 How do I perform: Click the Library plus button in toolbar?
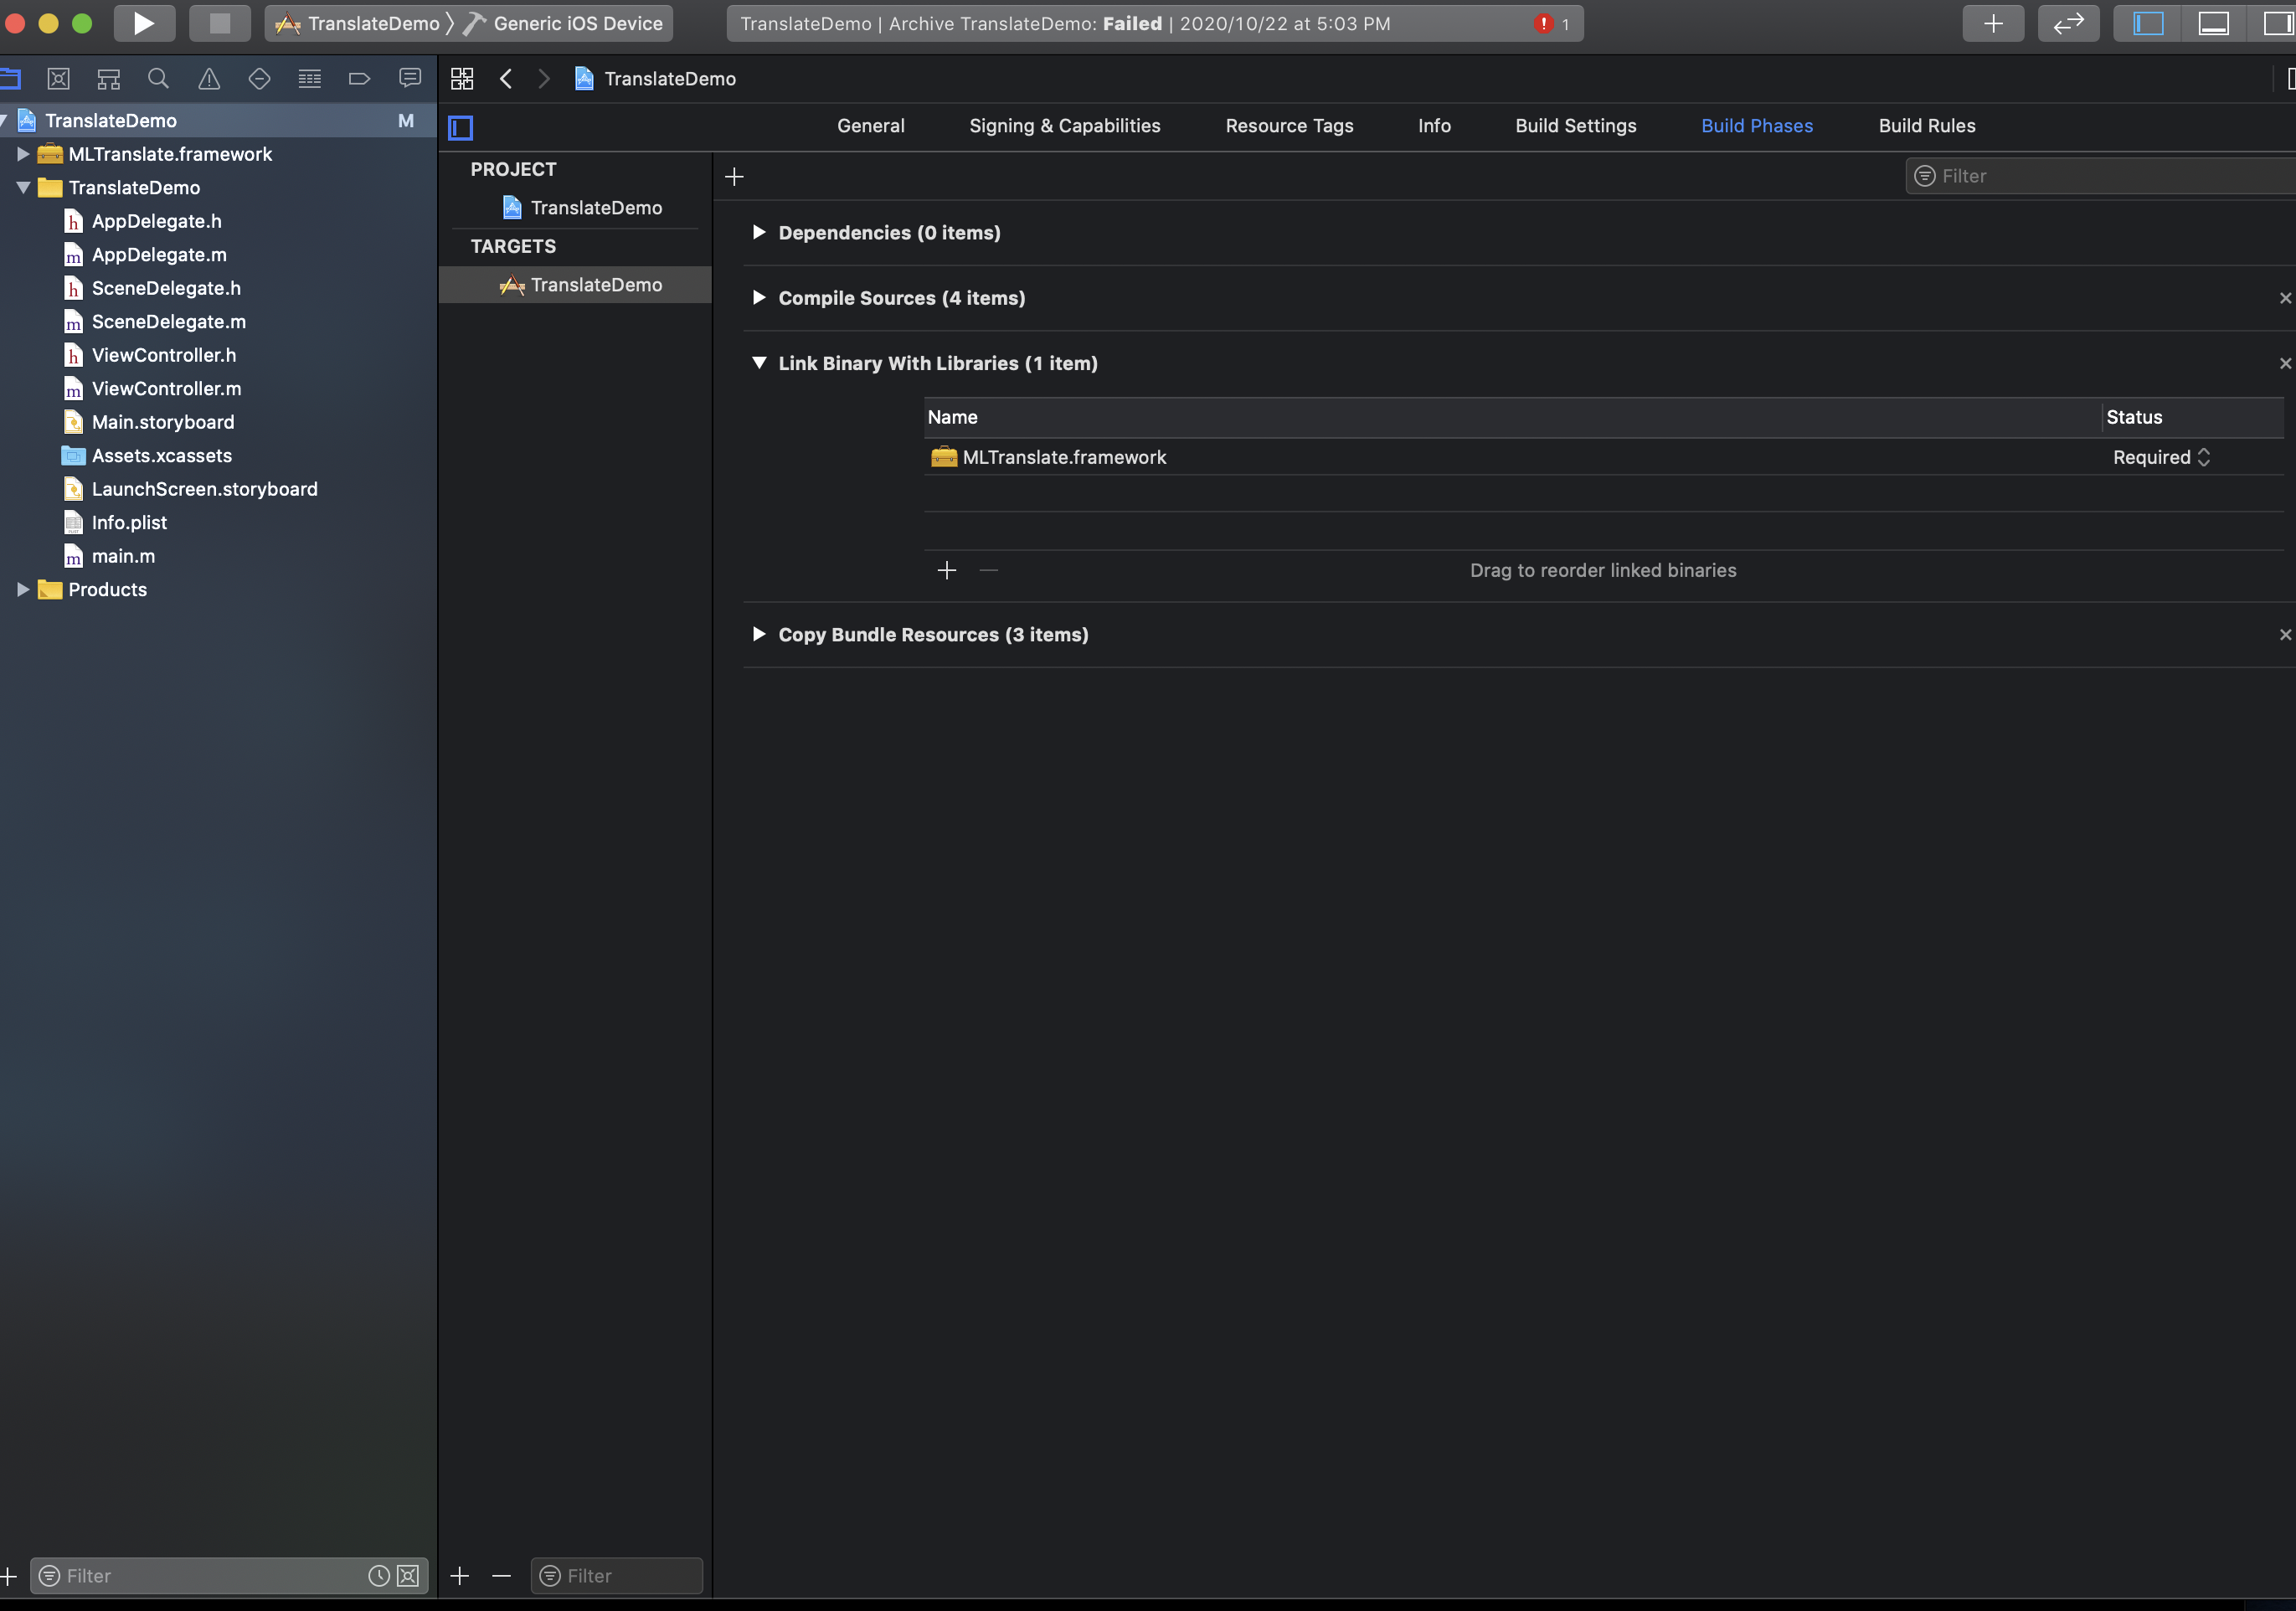(1993, 23)
